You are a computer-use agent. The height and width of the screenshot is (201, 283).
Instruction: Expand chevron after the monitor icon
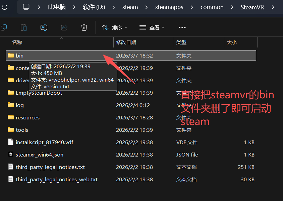pyautogui.click(x=39, y=7)
